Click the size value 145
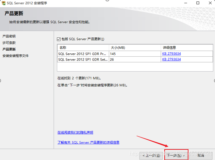Image resolution: width=215 pixels, height=160 pixels. click(113, 54)
